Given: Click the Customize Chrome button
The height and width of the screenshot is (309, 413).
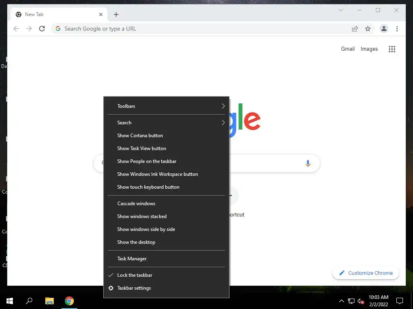Looking at the screenshot, I should coord(365,273).
